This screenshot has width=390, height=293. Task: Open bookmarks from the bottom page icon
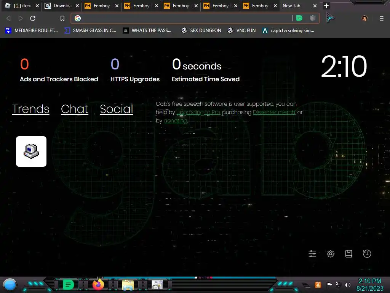tap(349, 254)
